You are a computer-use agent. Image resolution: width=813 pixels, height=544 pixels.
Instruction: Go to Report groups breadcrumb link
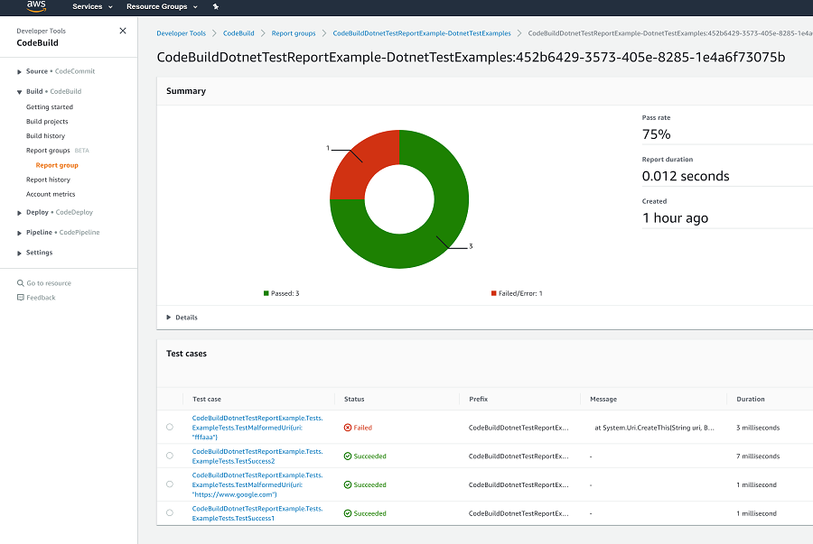(x=294, y=33)
